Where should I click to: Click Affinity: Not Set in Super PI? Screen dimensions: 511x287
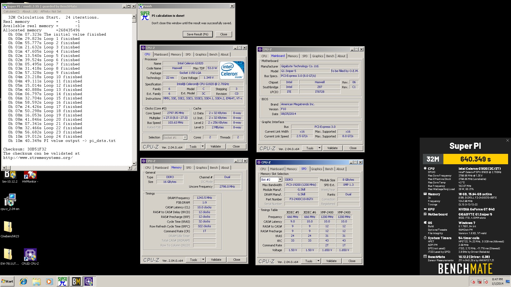[51, 11]
